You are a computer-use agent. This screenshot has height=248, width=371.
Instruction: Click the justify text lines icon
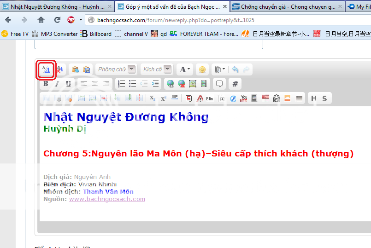[299, 98]
